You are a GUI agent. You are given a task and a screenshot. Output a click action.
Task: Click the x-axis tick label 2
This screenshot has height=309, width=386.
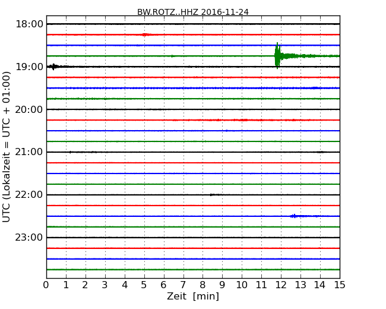(x=85, y=285)
